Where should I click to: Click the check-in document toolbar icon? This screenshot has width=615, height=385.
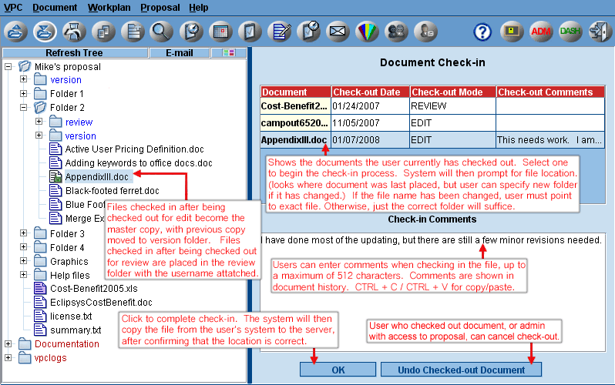45,32
